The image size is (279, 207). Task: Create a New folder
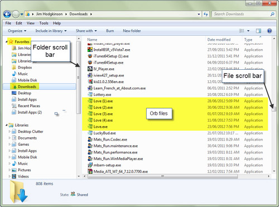[132, 31]
